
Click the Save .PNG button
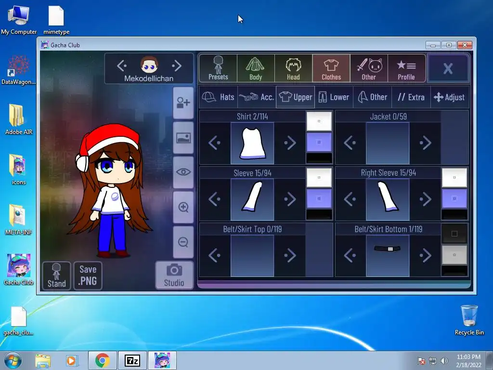88,276
